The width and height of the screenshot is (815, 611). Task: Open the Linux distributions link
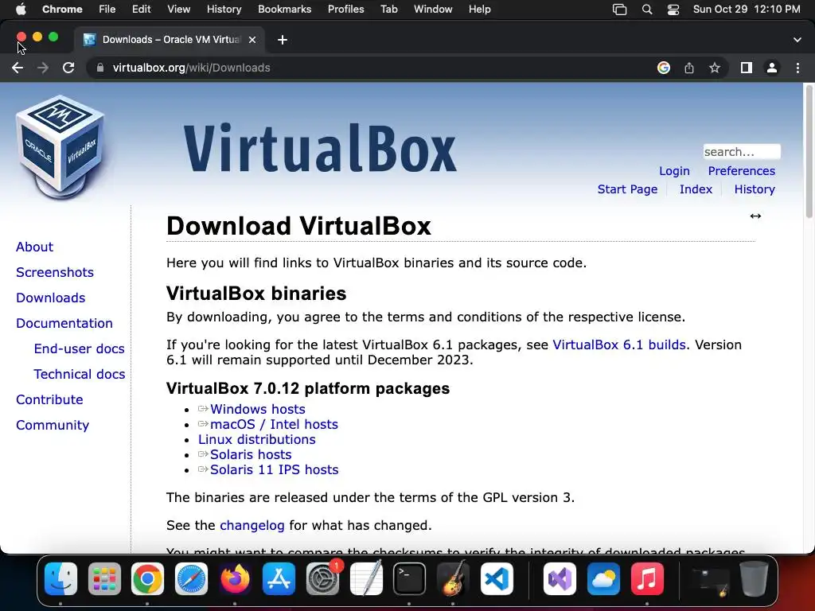pyautogui.click(x=257, y=439)
